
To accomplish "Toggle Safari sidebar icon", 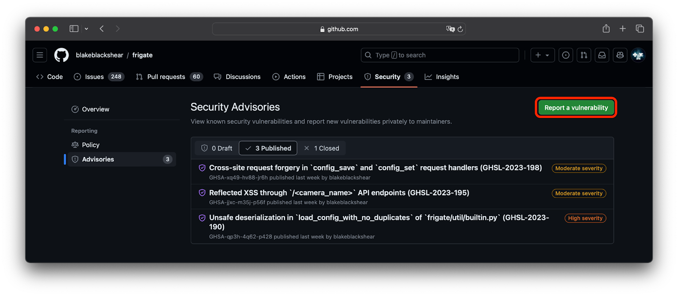I will click(x=74, y=29).
